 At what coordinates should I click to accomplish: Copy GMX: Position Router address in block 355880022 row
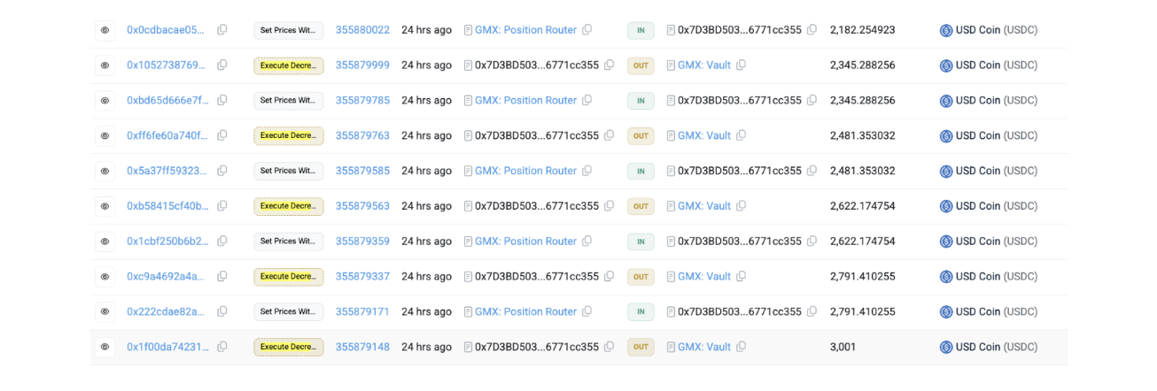point(586,30)
